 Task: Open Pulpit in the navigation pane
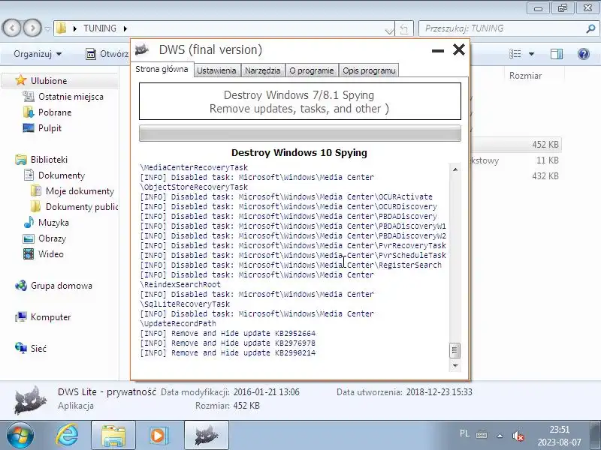(x=50, y=128)
